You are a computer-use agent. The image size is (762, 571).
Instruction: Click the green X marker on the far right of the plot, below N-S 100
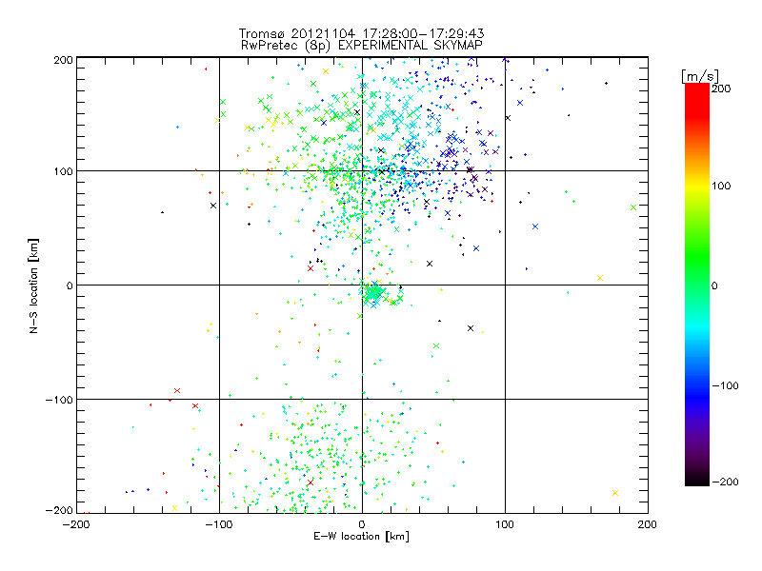coord(633,207)
